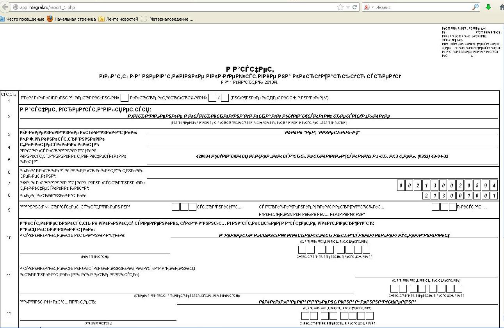Image resolution: width=504 pixels, height=328 pixels.
Task: Open the Часто посещаемые bookmarks menu
Action: [24, 19]
